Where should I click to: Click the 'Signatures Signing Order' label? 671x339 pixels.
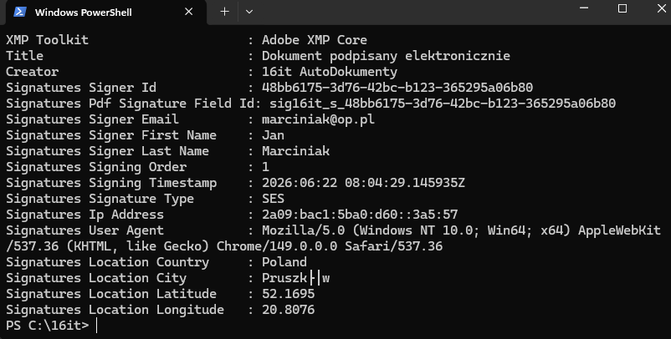pyautogui.click(x=96, y=167)
